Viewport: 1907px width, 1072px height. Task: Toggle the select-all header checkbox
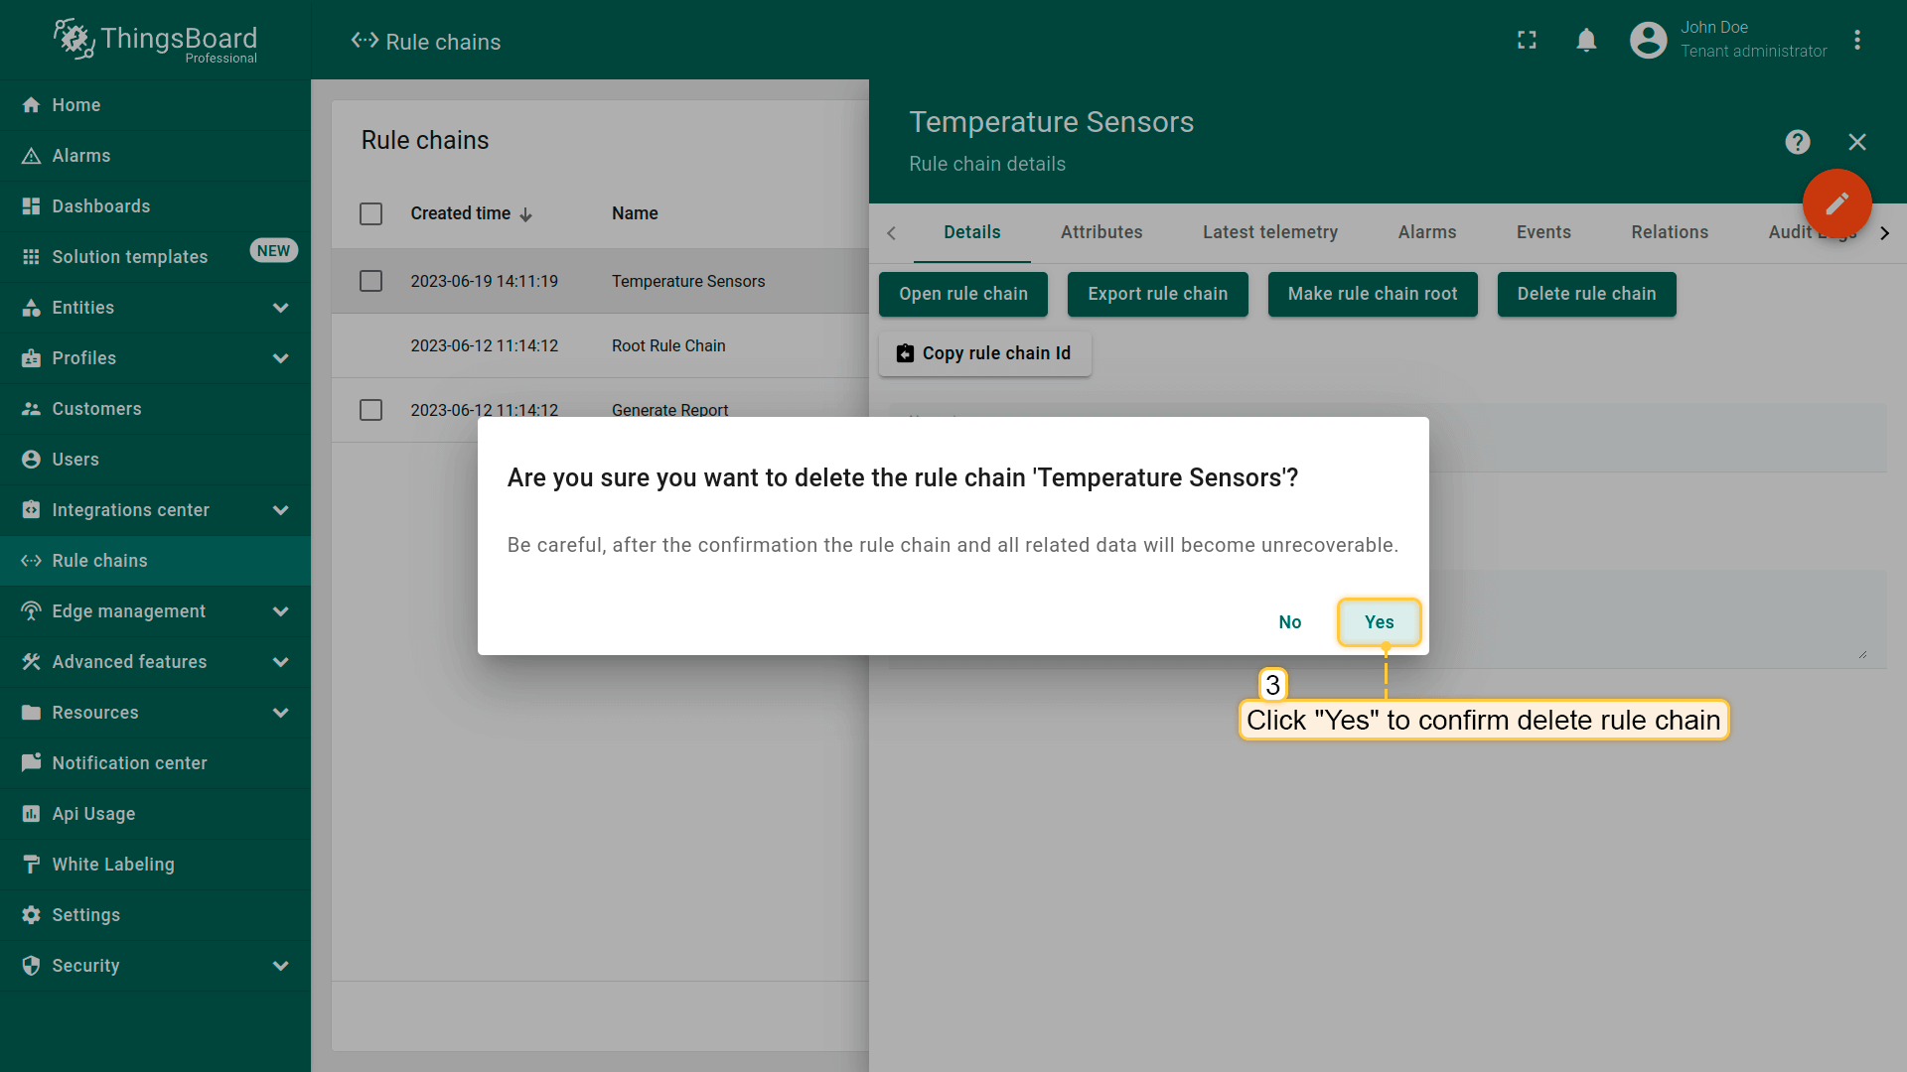[370, 213]
